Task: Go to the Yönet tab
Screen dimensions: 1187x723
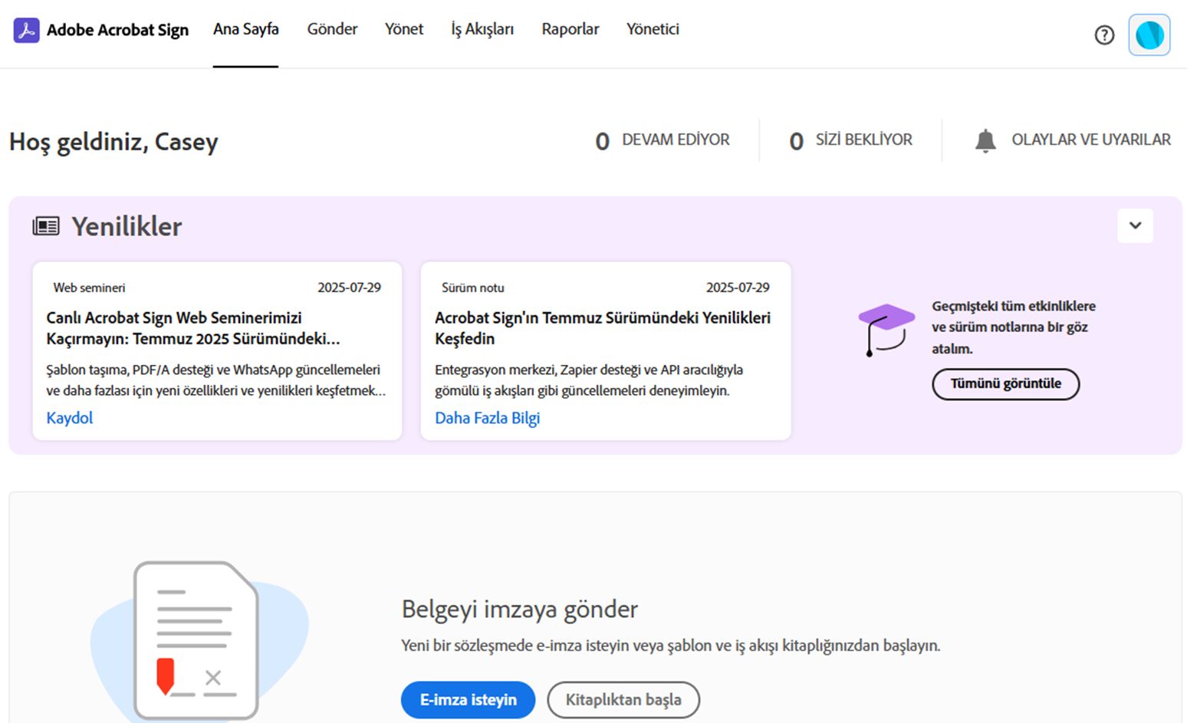Action: coord(404,29)
